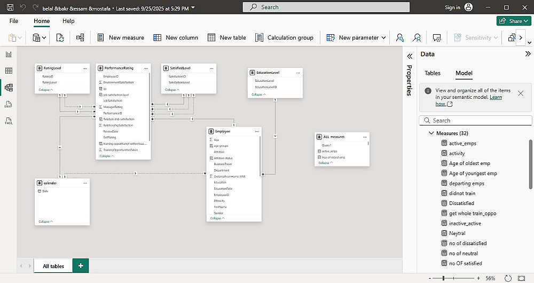Image resolution: width=534 pixels, height=283 pixels.
Task: Open TMDL view in left sidebar
Action: tap(9, 122)
